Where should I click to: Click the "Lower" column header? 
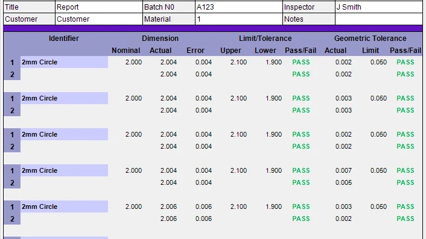265,51
